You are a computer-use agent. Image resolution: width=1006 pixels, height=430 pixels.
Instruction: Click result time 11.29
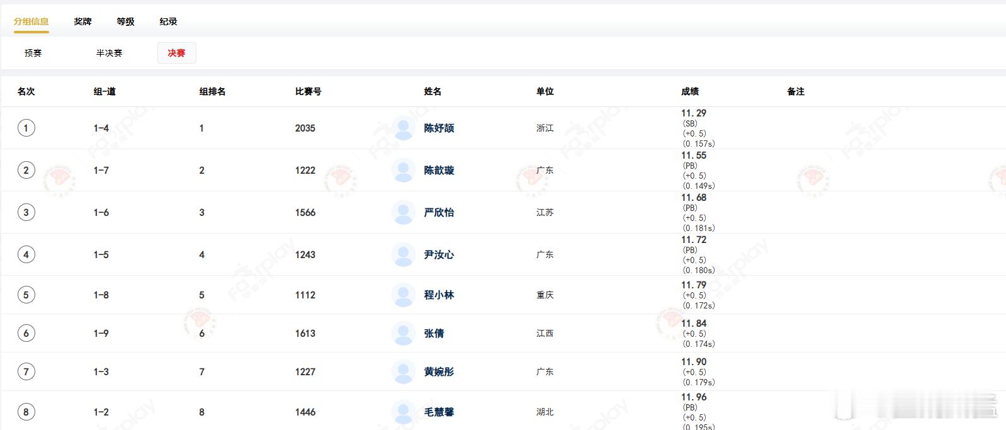[x=694, y=113]
